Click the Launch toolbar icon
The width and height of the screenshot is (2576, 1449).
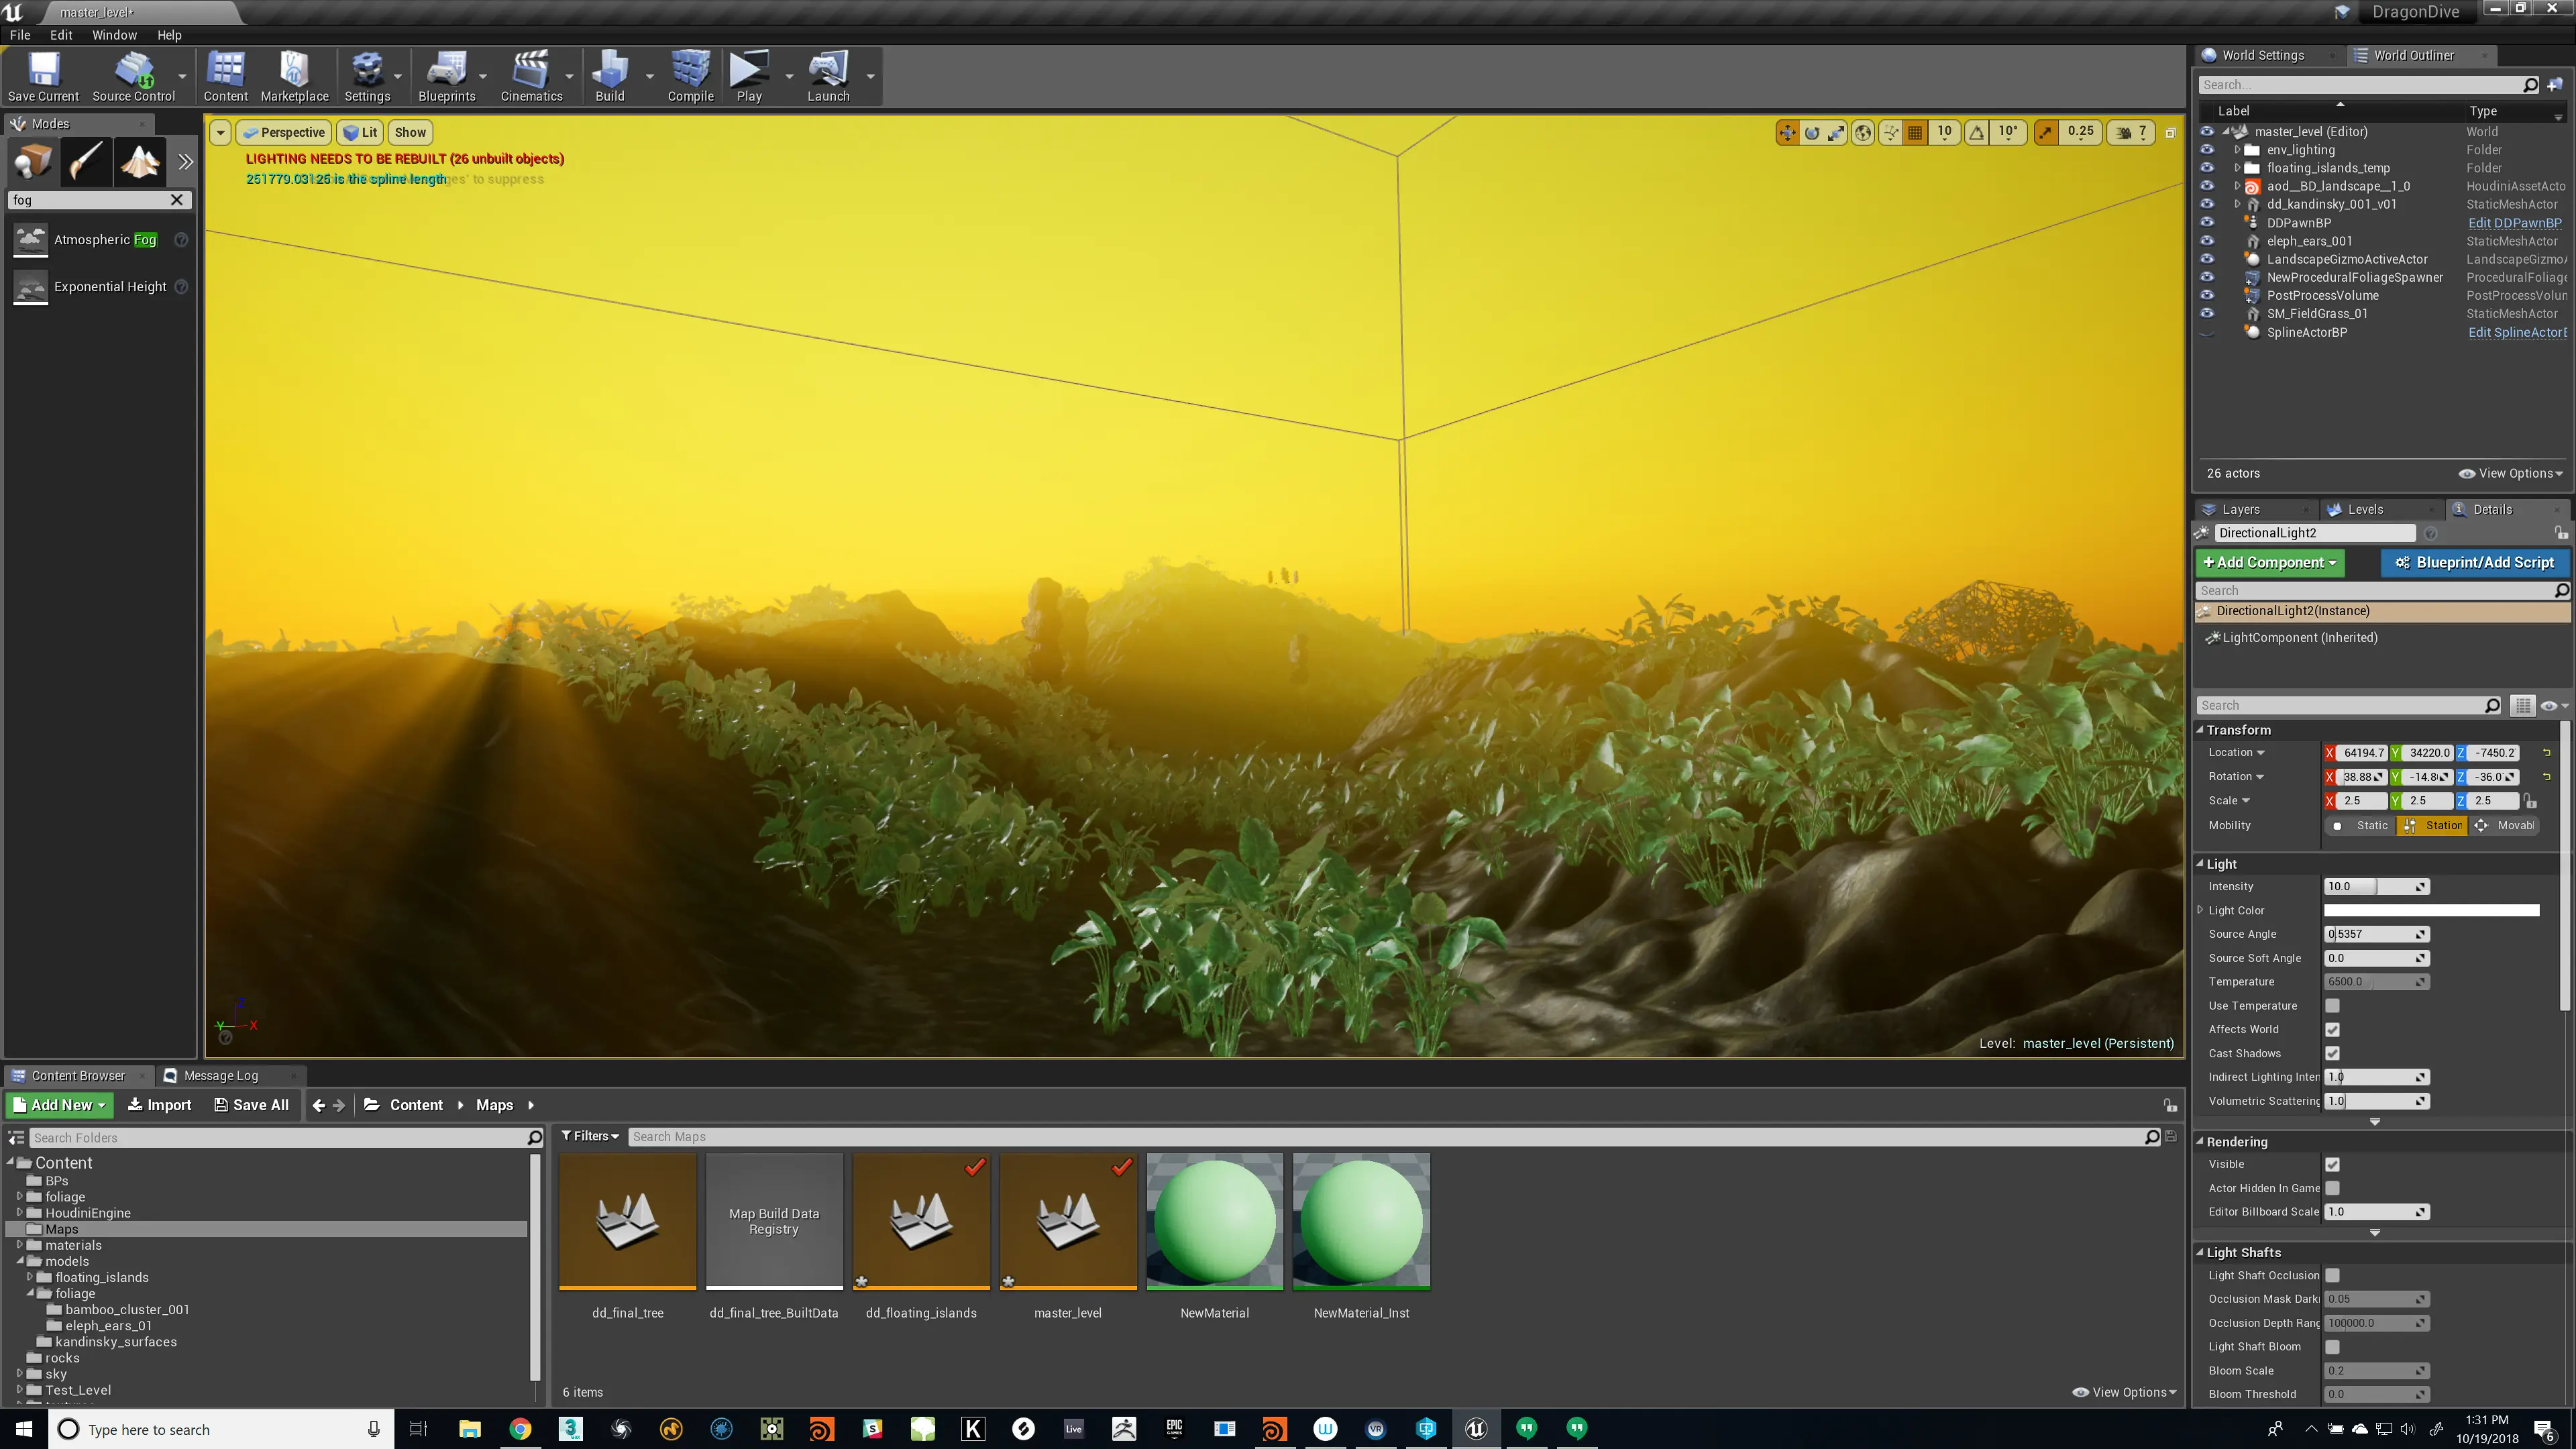pyautogui.click(x=828, y=77)
